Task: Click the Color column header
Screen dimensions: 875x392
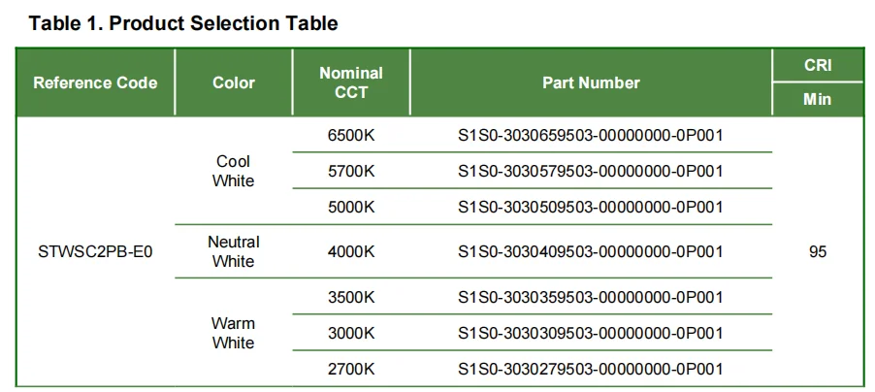Action: click(234, 82)
